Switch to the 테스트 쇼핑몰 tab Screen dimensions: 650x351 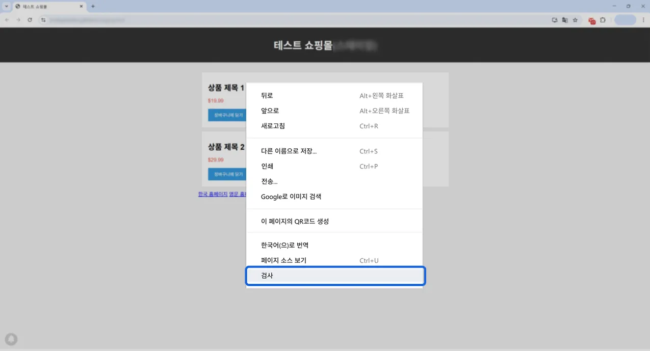coord(49,6)
